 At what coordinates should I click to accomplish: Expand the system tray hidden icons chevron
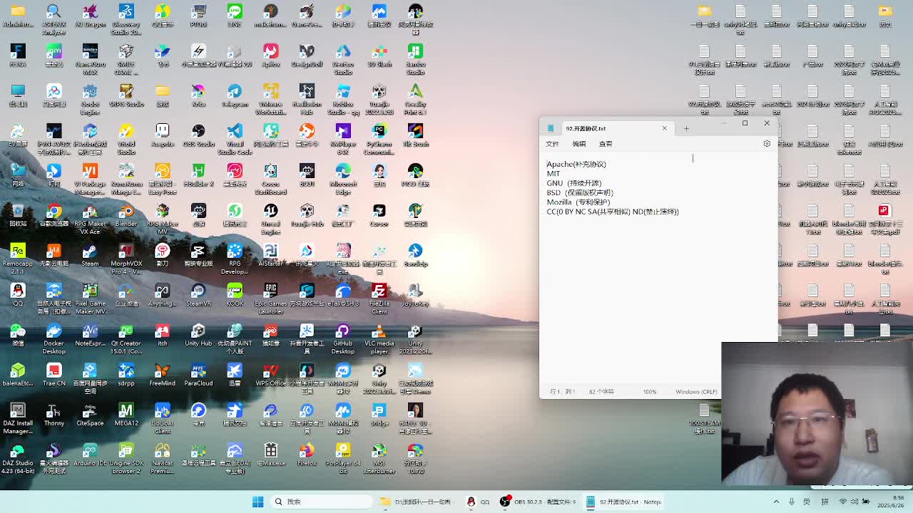coord(776,502)
